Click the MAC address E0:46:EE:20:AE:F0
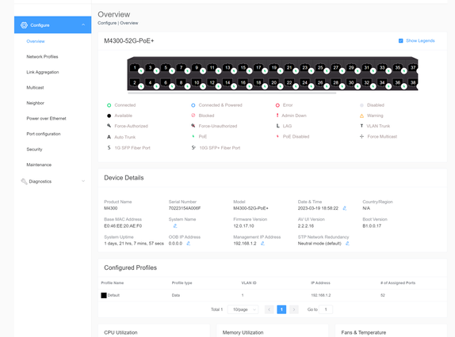Viewport: 455px width, 337px height. point(123,225)
